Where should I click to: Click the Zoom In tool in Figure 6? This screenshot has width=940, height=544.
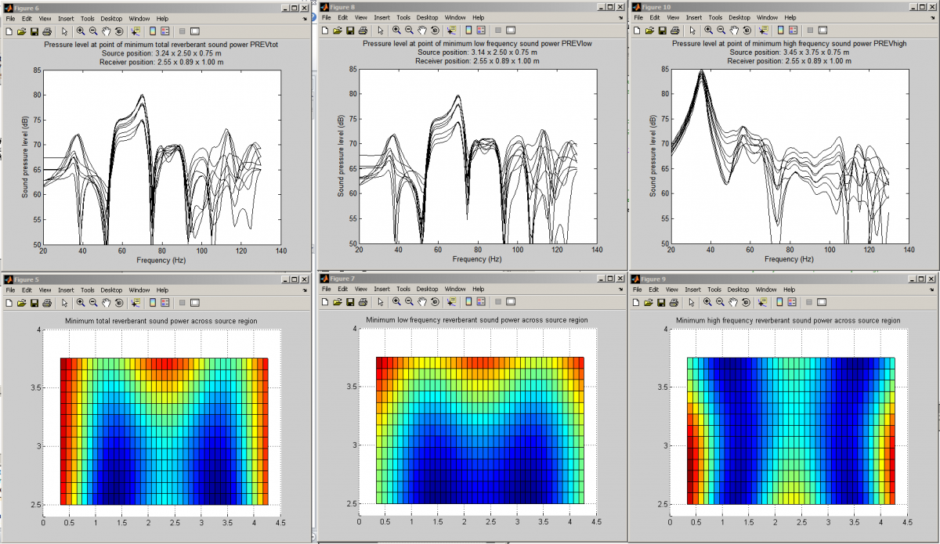(81, 31)
